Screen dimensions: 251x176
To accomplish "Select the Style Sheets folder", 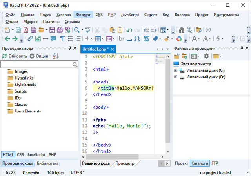I will click(25, 85).
